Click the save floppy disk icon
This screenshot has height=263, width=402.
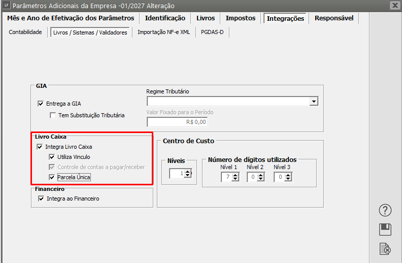point(386,229)
